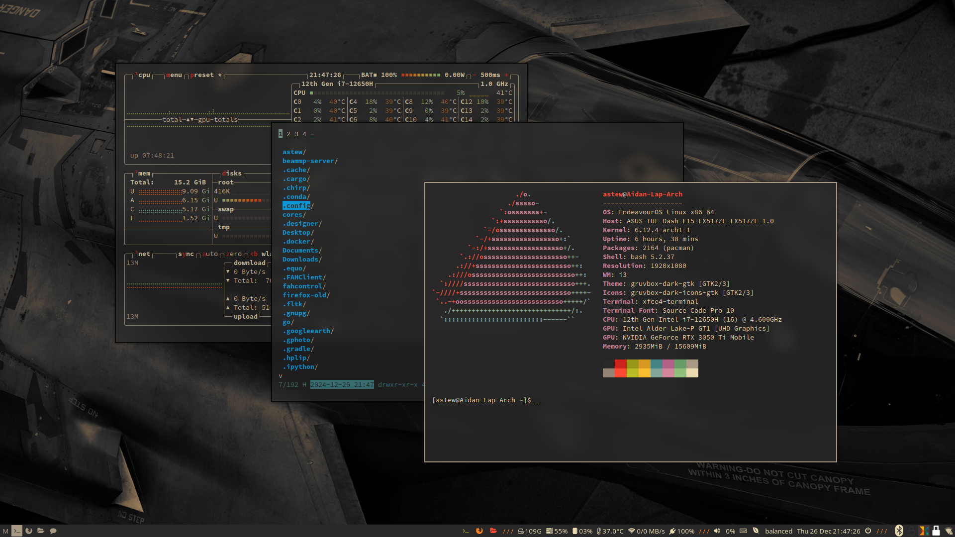Open Firefox from the taskbar icon
This screenshot has height=537, width=955.
pyautogui.click(x=479, y=531)
